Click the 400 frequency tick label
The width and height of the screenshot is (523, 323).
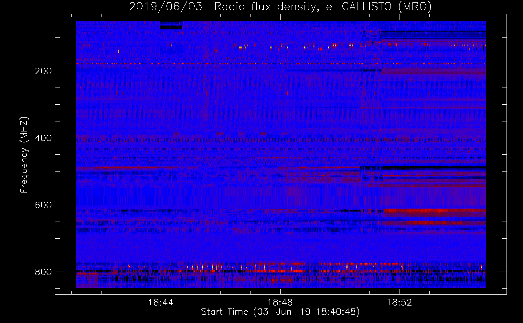tap(43, 138)
